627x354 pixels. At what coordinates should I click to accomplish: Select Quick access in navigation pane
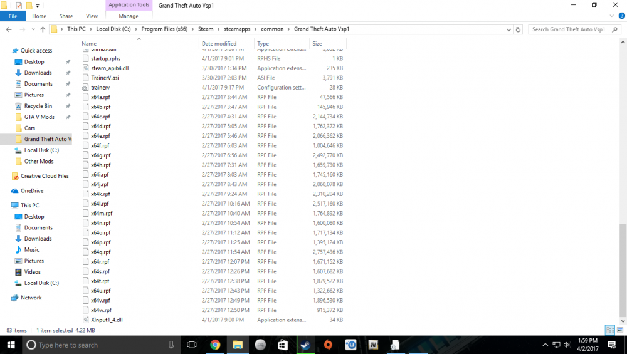pyautogui.click(x=36, y=51)
